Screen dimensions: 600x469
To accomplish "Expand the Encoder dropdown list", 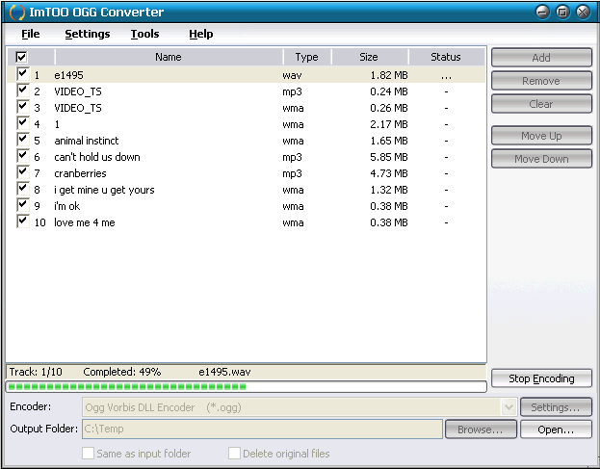I will pyautogui.click(x=509, y=407).
